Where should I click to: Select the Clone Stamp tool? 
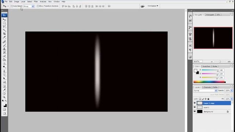click(x=4, y=49)
